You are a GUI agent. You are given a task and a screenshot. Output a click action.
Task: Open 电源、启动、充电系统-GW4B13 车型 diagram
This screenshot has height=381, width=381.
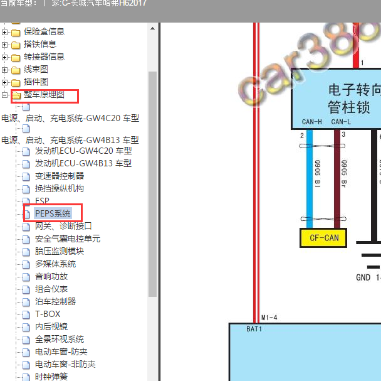[x=70, y=140]
